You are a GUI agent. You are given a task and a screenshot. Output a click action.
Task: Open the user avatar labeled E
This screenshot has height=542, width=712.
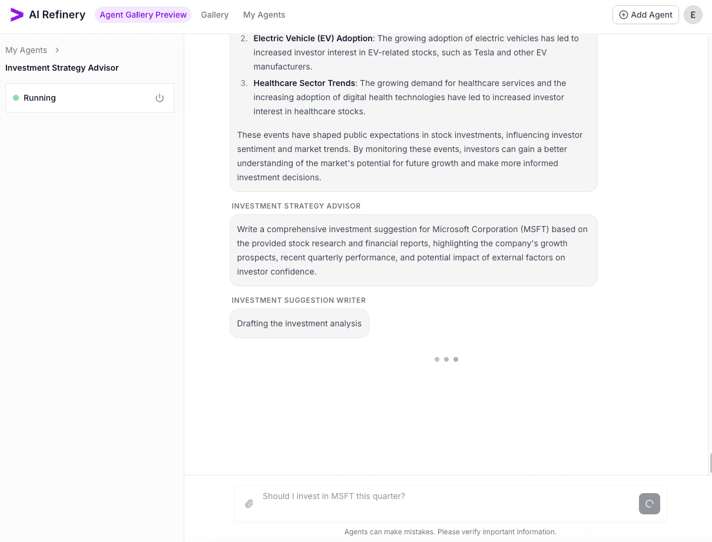click(693, 15)
